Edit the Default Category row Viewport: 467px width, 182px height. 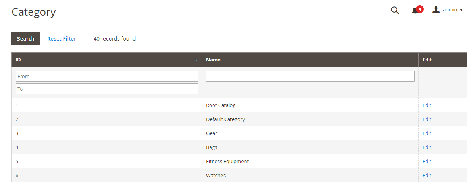[427, 119]
